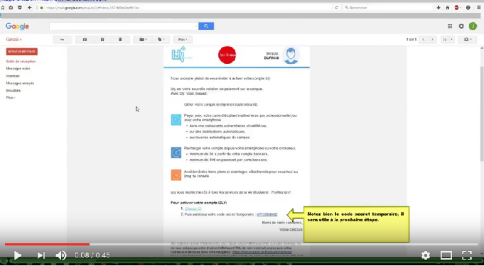This screenshot has width=484, height=266.
Task: Click the Delete trash icon in toolbar
Action: point(120,40)
